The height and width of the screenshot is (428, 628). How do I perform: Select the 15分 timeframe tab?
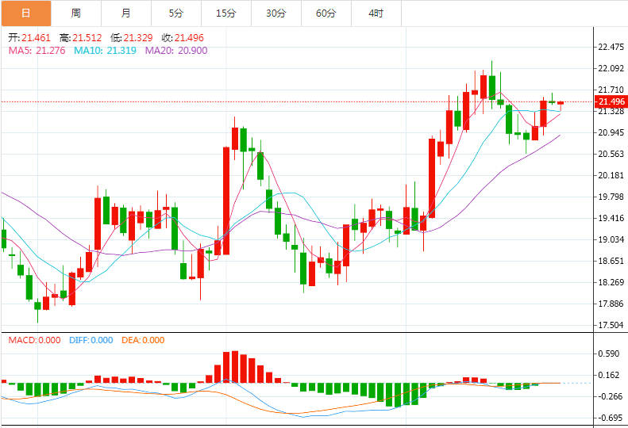coord(226,13)
